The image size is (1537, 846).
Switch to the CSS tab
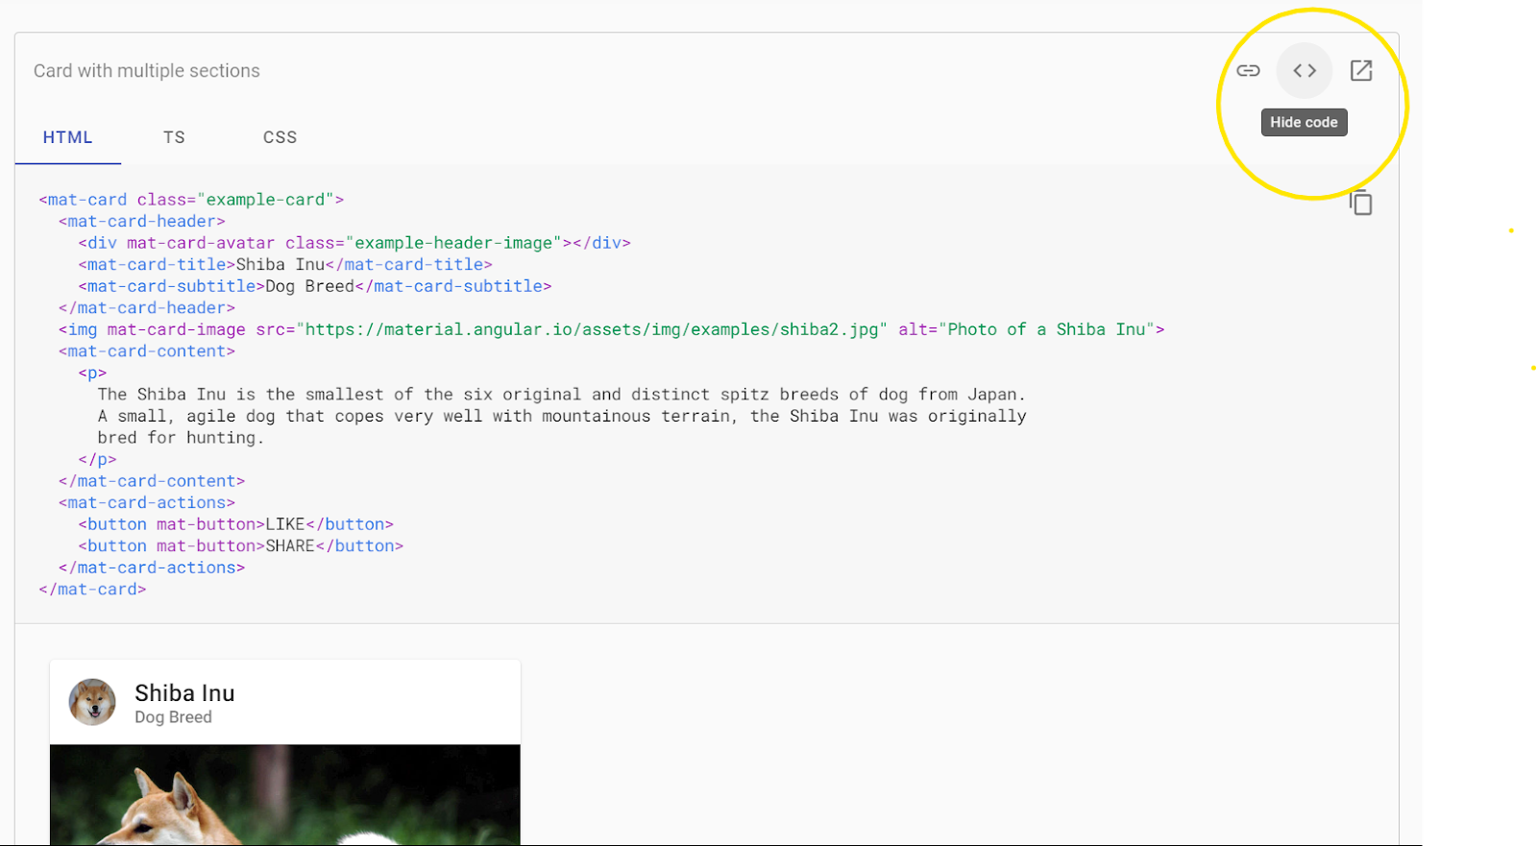280,137
